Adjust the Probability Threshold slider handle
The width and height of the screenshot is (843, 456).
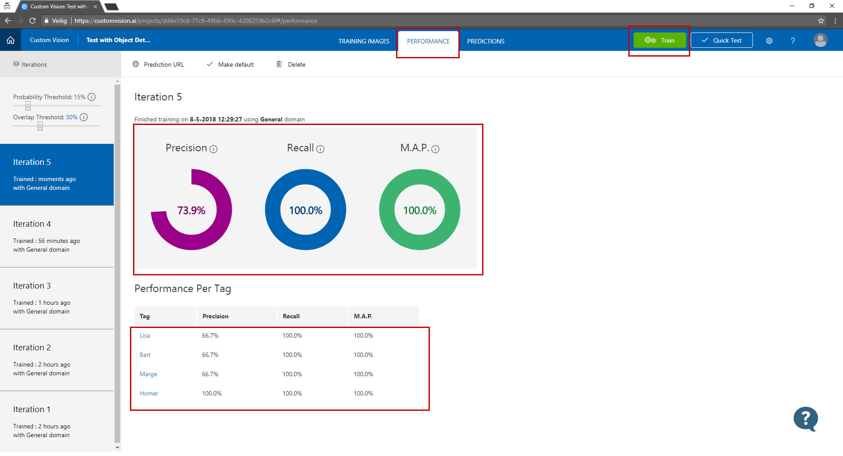[28, 106]
